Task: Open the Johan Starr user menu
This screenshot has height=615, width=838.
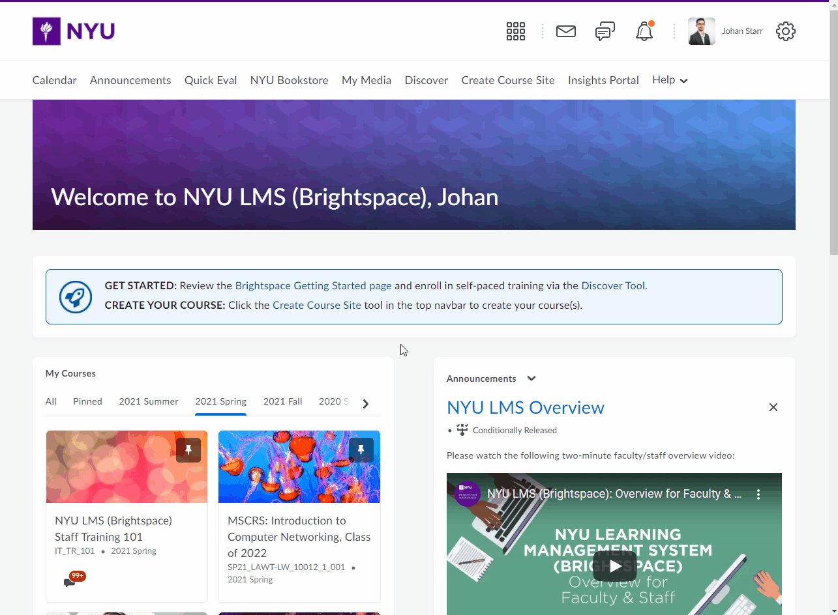Action: [726, 31]
